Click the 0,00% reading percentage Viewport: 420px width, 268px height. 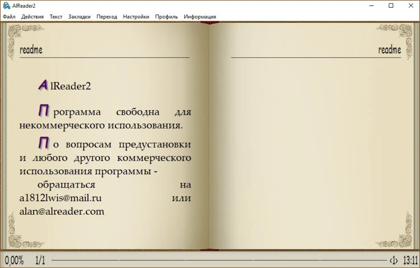[14, 260]
